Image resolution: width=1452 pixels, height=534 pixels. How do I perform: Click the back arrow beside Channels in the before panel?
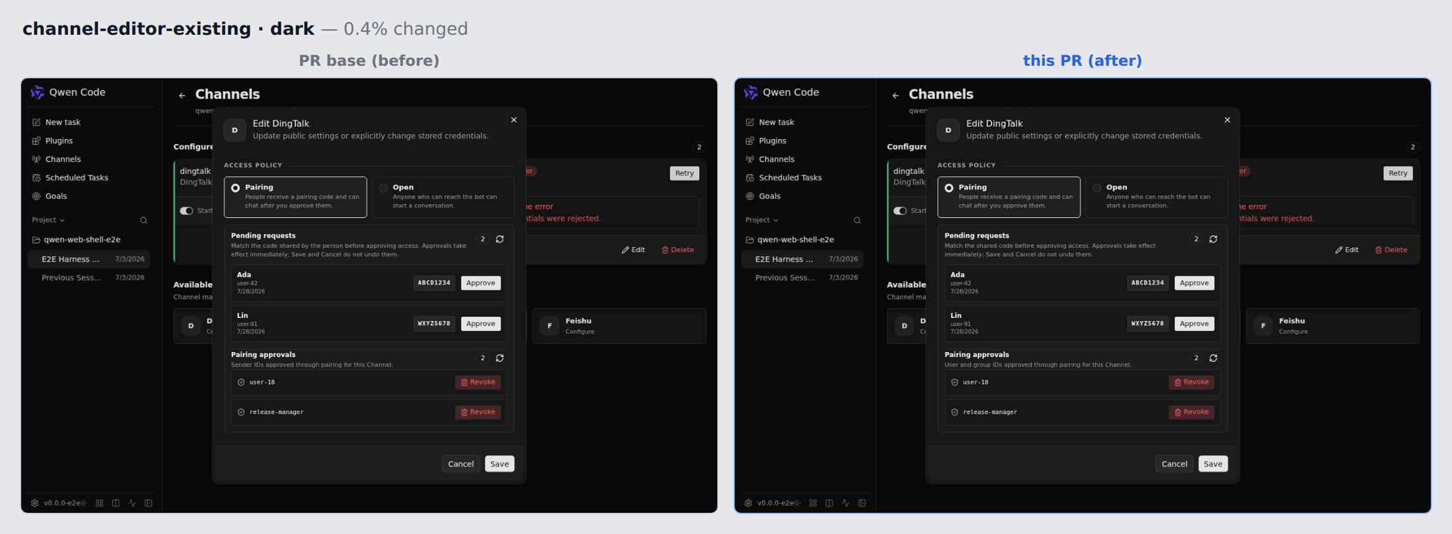click(182, 96)
